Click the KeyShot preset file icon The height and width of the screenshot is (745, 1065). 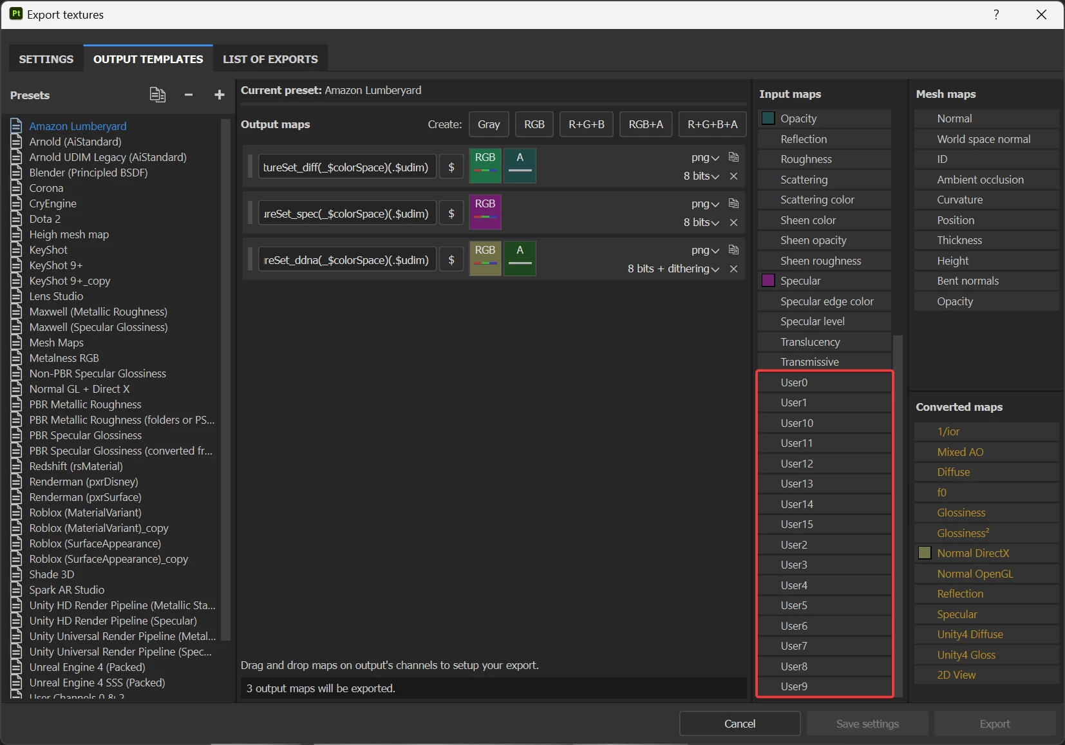(17, 250)
